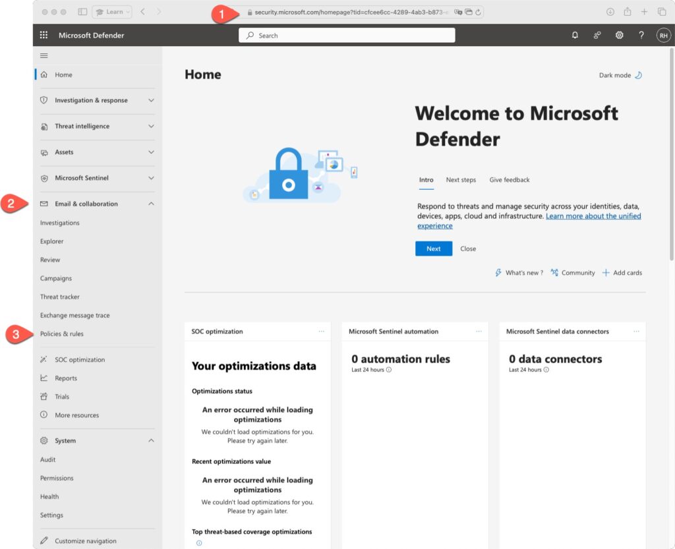Click the blue Next button
The height and width of the screenshot is (549, 675).
pyautogui.click(x=433, y=248)
